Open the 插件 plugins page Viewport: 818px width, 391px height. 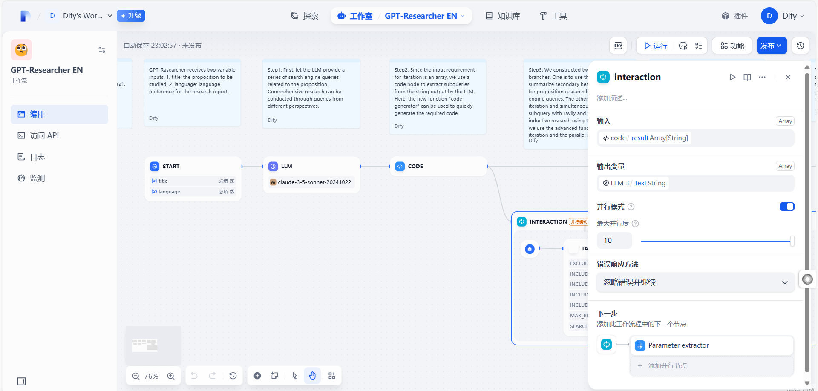[735, 16]
